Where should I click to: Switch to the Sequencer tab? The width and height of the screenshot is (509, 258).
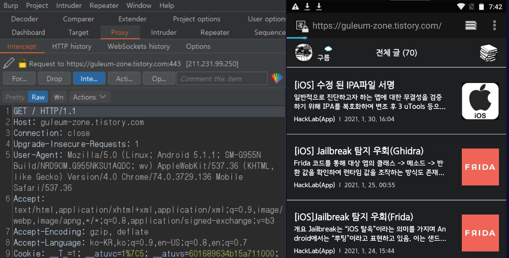tap(269, 32)
